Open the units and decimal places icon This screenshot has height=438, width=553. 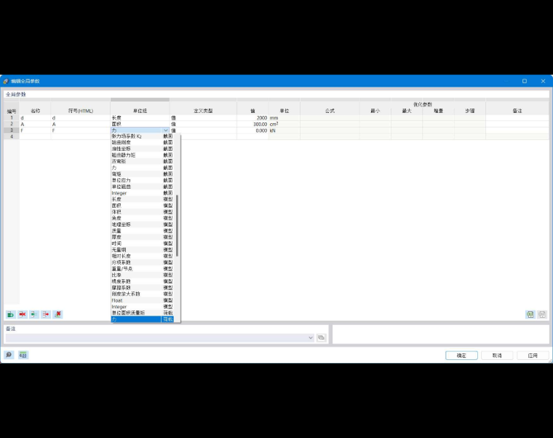pyautogui.click(x=23, y=355)
